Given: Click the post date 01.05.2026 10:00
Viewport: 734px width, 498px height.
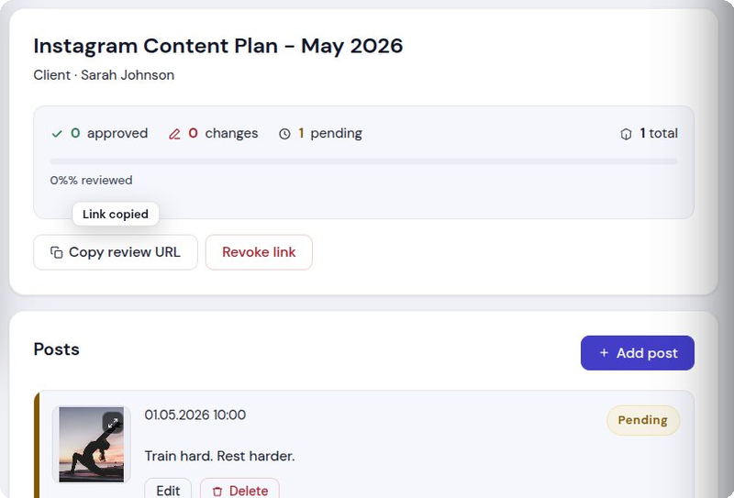Looking at the screenshot, I should tap(195, 415).
